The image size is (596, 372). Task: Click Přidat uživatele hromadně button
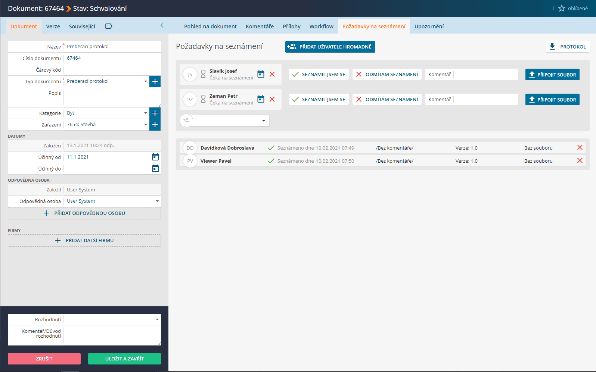(330, 47)
